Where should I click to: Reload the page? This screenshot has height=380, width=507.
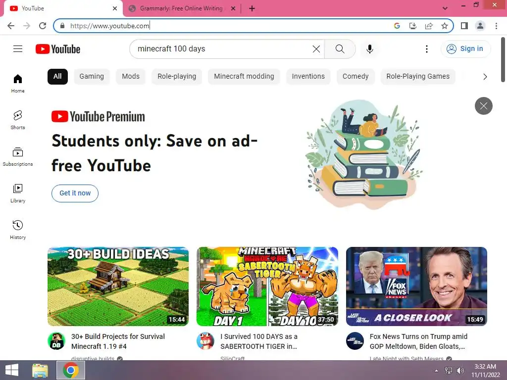[x=43, y=26]
